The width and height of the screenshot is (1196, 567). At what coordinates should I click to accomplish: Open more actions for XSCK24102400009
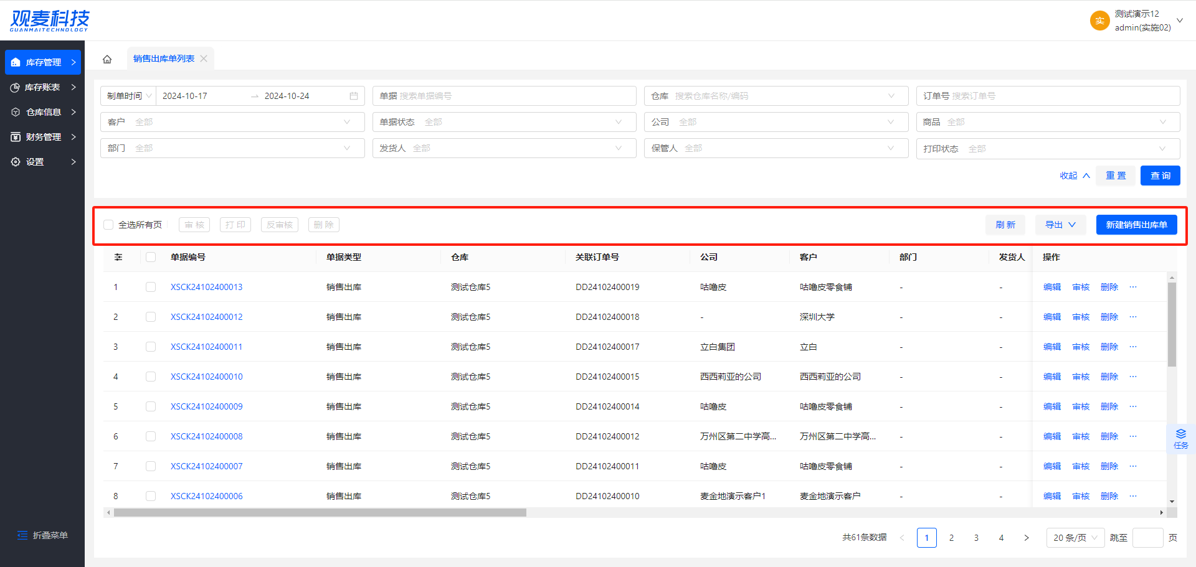coord(1133,406)
